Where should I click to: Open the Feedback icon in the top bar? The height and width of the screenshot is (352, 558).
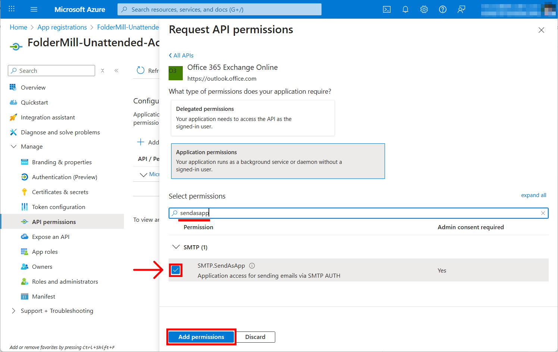click(461, 9)
